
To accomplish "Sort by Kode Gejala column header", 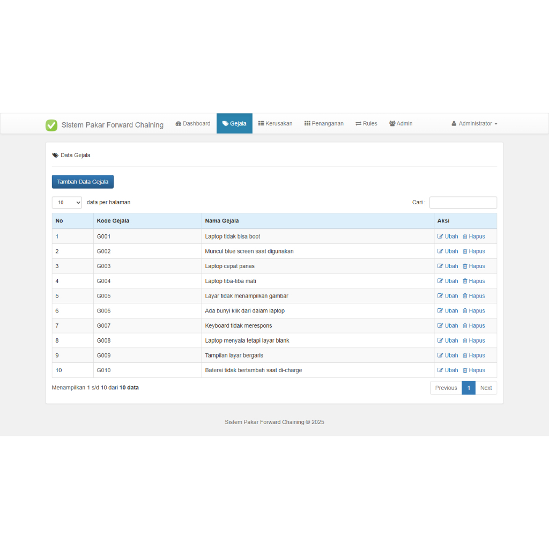I will click(147, 221).
